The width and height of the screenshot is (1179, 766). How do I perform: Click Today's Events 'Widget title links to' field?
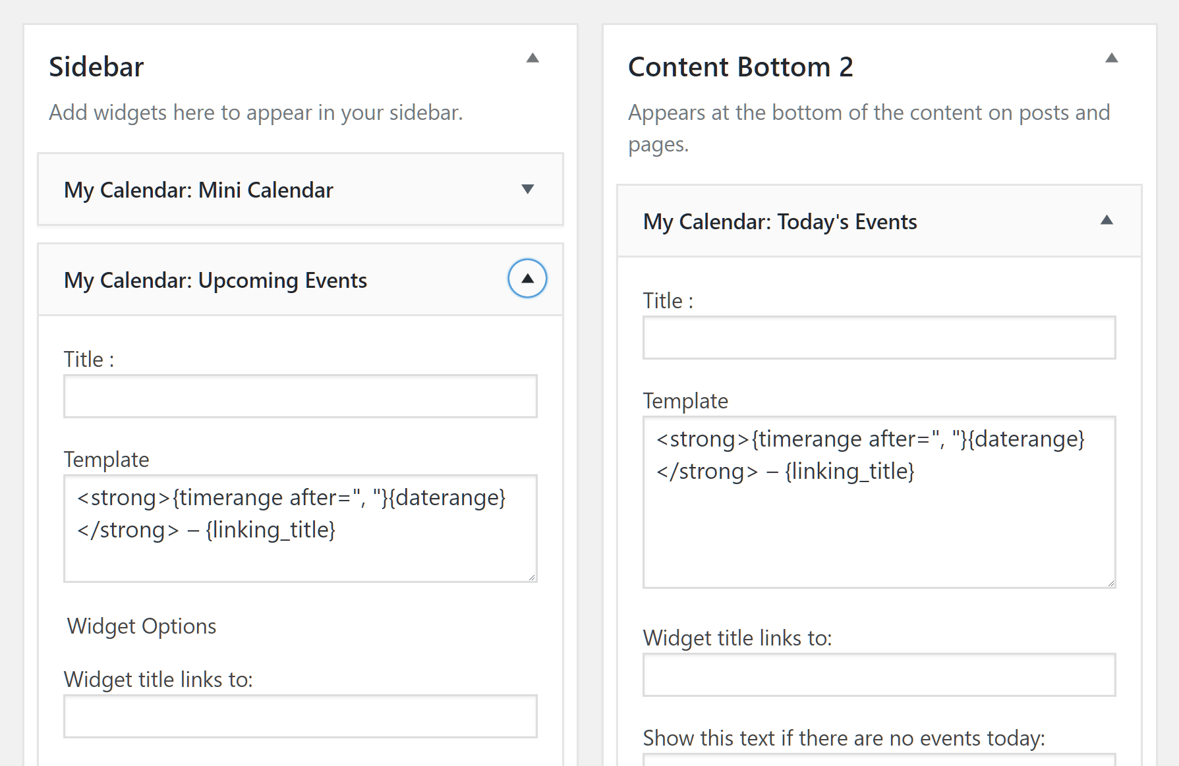click(x=878, y=675)
